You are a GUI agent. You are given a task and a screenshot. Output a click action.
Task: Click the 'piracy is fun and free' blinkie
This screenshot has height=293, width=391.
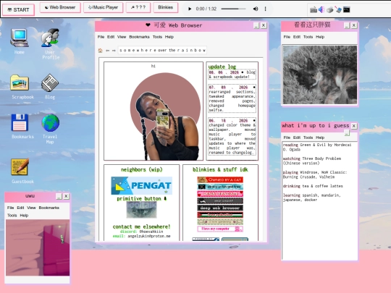(x=220, y=187)
